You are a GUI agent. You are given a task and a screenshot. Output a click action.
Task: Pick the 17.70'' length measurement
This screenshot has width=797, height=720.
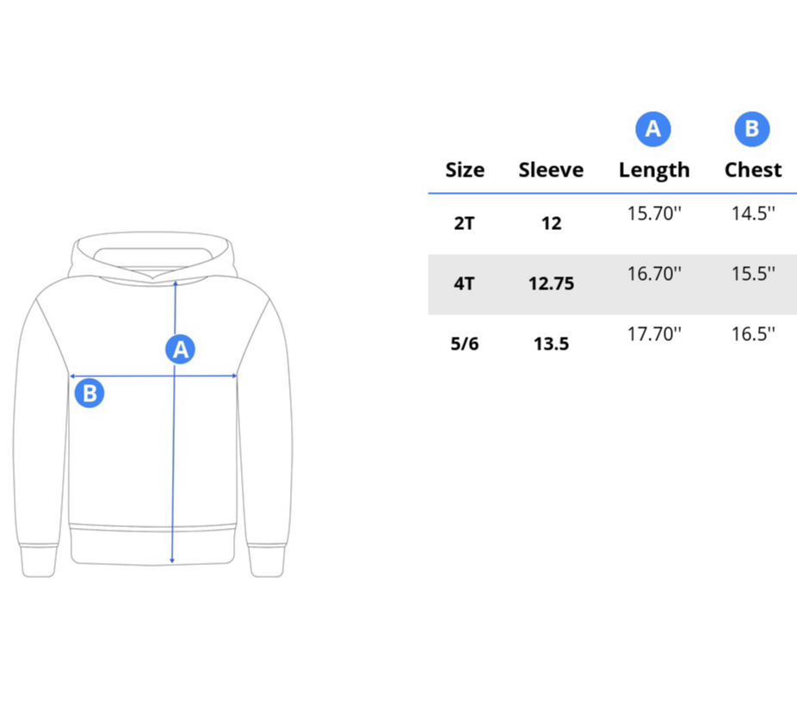tap(654, 334)
